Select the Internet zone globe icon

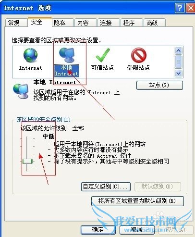pos(30,55)
